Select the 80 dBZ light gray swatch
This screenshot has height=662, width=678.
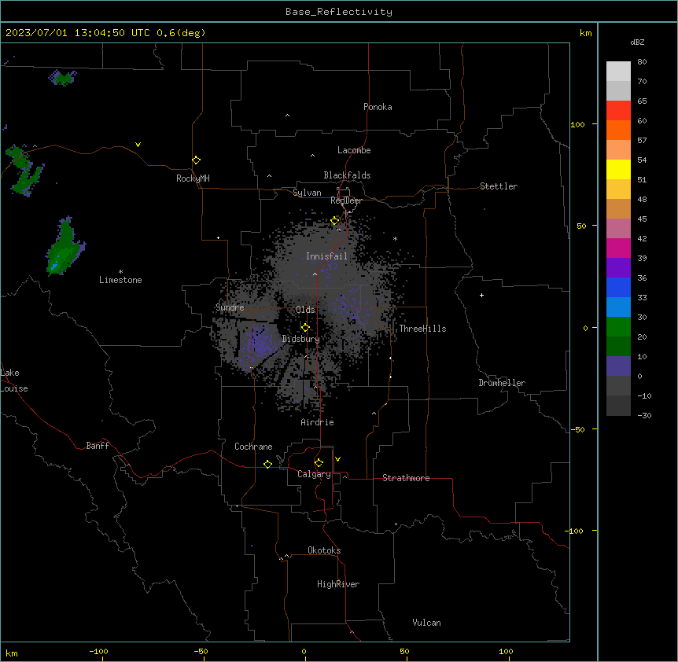618,71
